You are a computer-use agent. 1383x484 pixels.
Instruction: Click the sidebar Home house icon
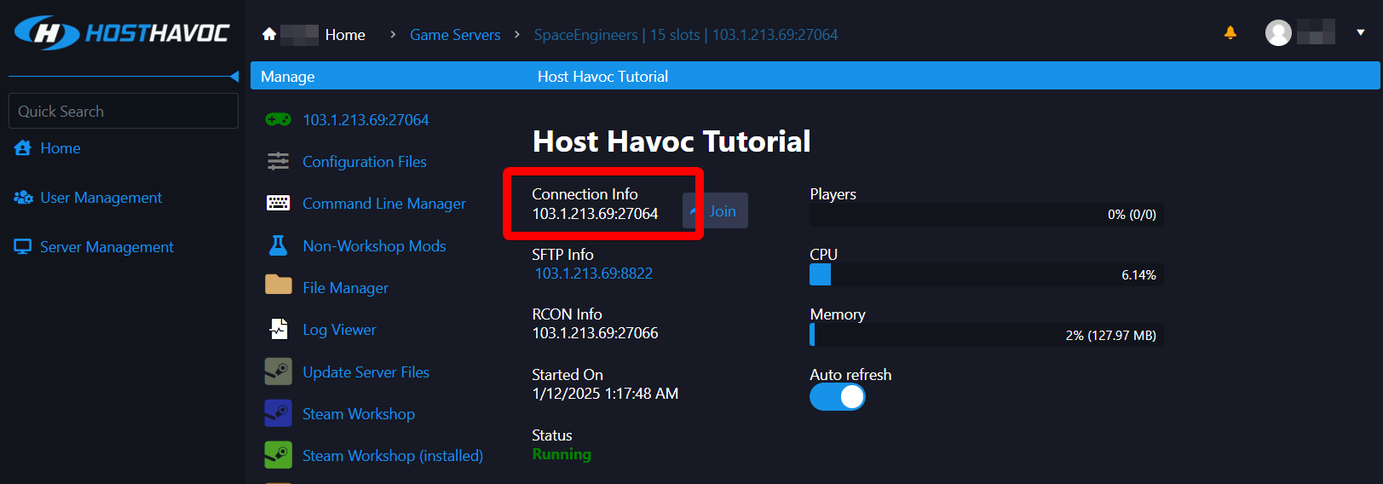(x=23, y=148)
